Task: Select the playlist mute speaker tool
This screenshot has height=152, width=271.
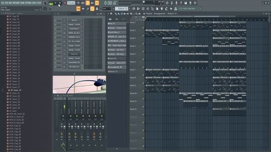Action: click(x=124, y=14)
